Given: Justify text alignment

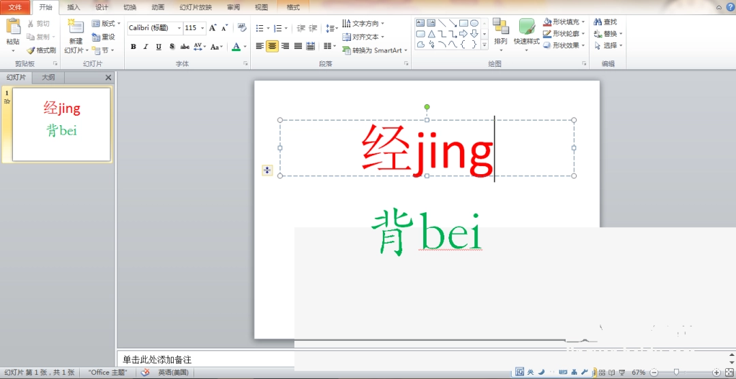Looking at the screenshot, I should [x=298, y=46].
